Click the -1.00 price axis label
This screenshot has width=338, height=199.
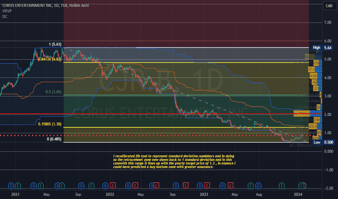(329, 170)
